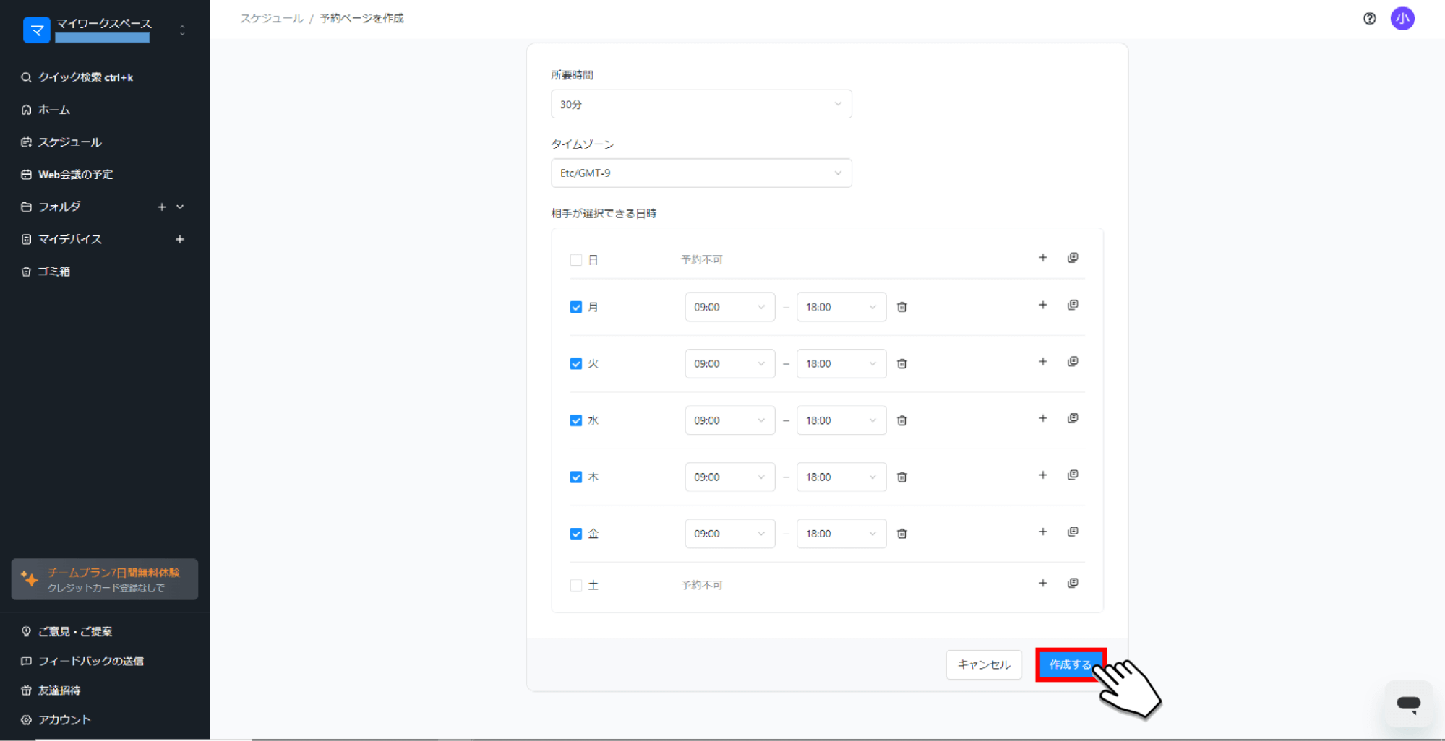
Task: Uncheck the Tuesday (火) checkbox
Action: pos(576,364)
